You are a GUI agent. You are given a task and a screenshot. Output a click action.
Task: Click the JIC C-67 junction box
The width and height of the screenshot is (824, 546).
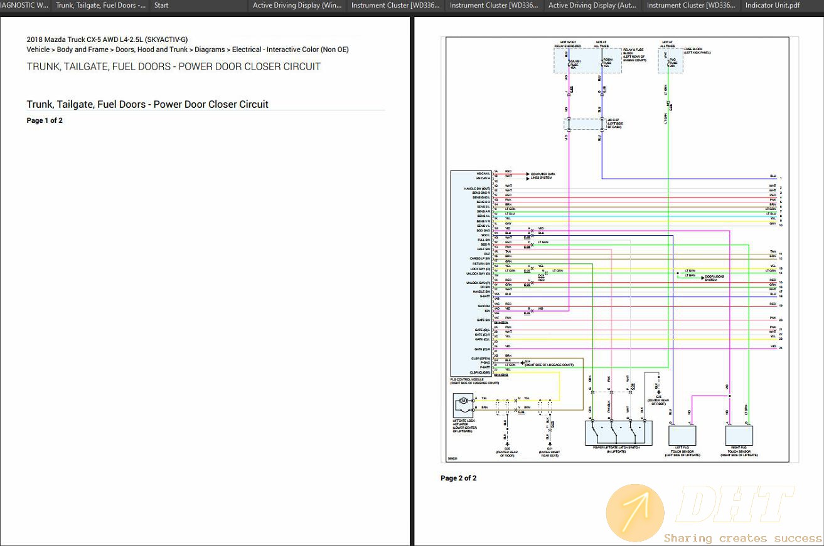tap(584, 123)
